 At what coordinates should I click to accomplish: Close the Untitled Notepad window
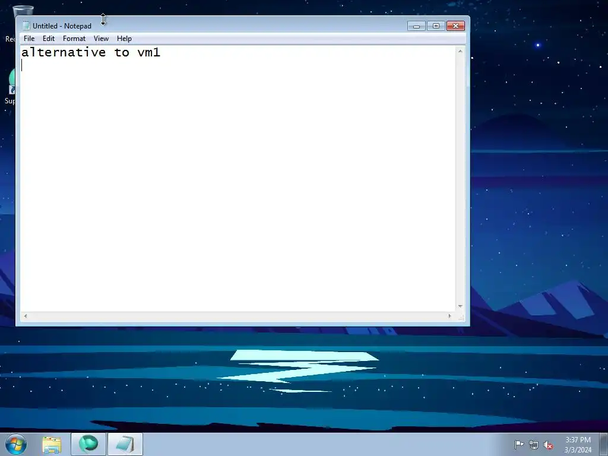click(x=455, y=26)
